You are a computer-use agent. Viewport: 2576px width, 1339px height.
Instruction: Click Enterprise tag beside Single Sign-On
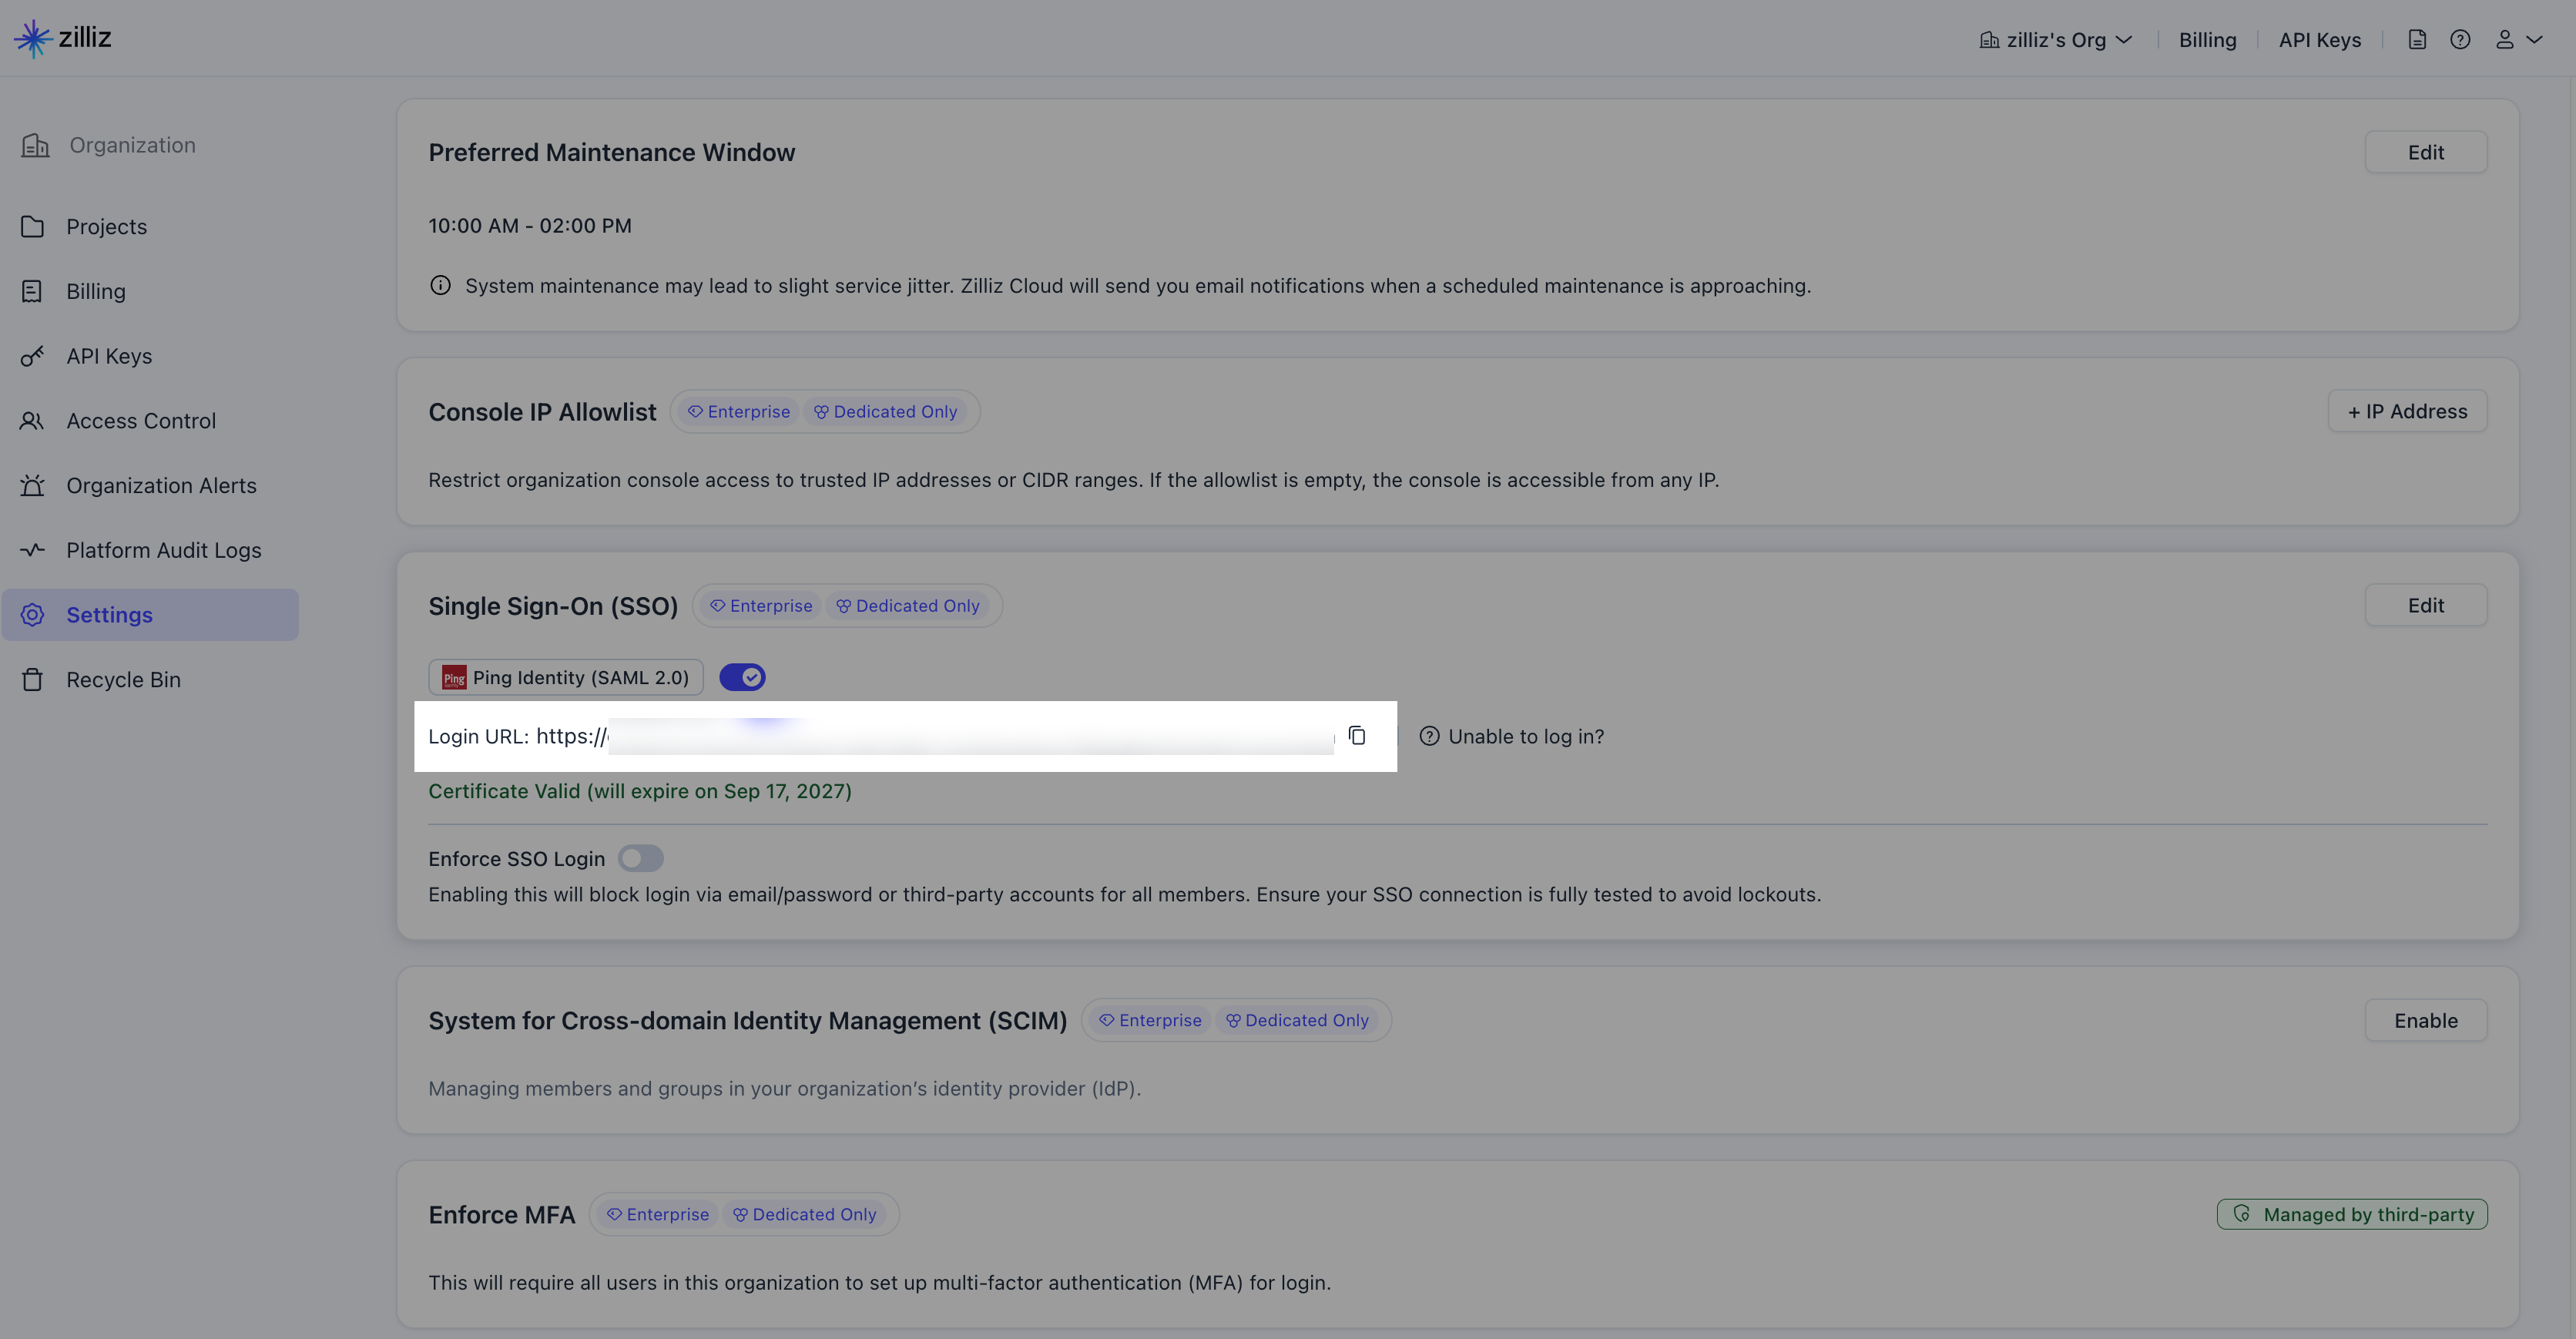pyautogui.click(x=761, y=605)
